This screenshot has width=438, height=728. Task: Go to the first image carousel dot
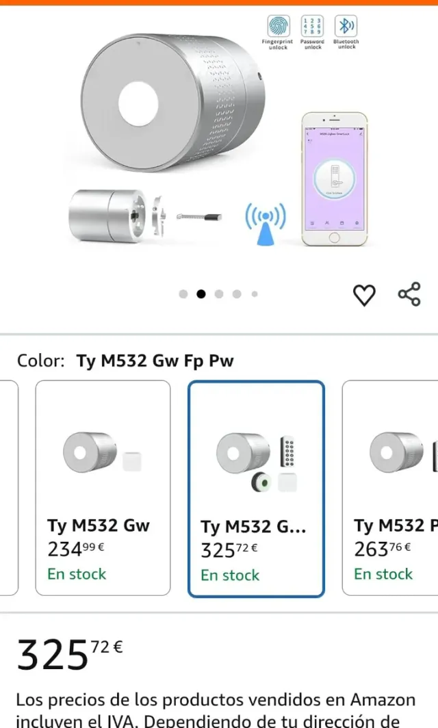pyautogui.click(x=183, y=294)
